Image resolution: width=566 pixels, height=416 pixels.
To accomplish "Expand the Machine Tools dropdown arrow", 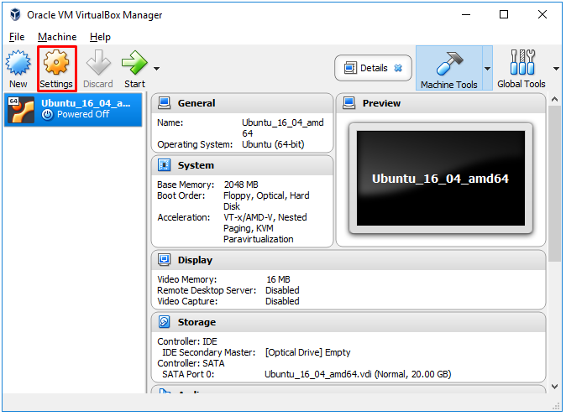I will [x=487, y=69].
